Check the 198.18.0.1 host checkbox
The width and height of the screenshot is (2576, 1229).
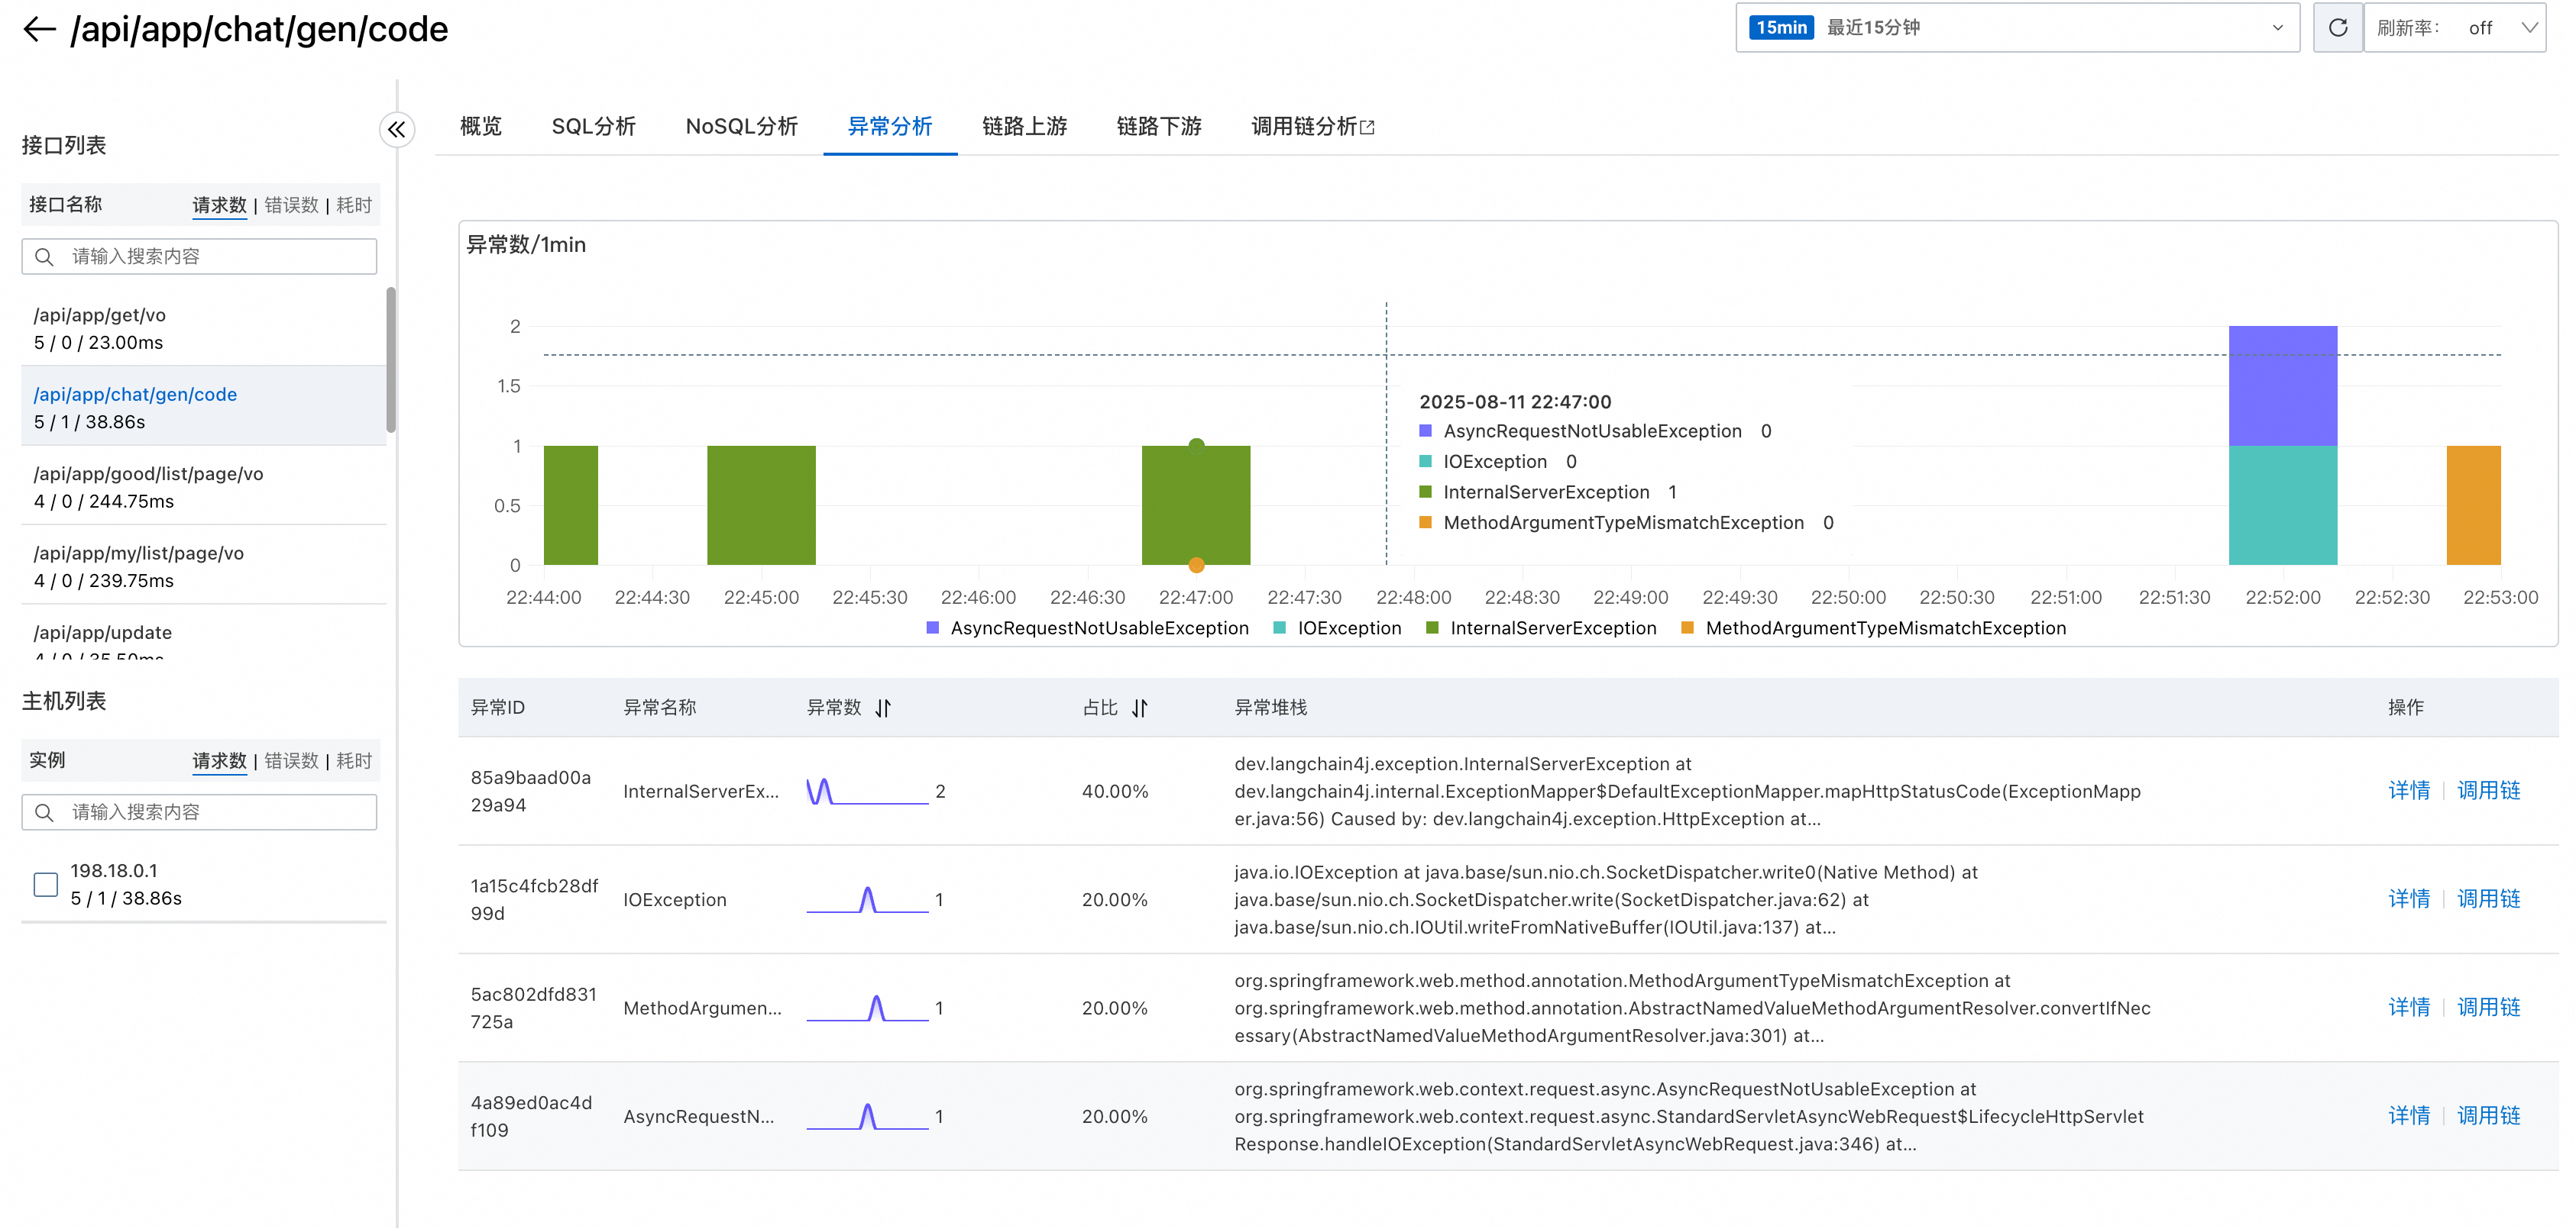pos(46,884)
